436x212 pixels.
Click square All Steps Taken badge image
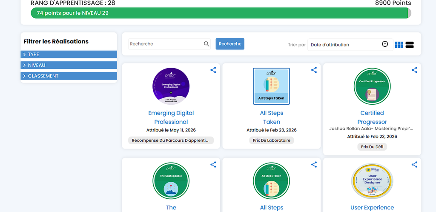point(271,86)
